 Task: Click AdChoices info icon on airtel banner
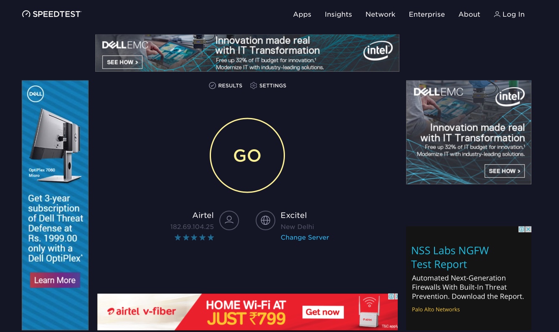coord(391,297)
